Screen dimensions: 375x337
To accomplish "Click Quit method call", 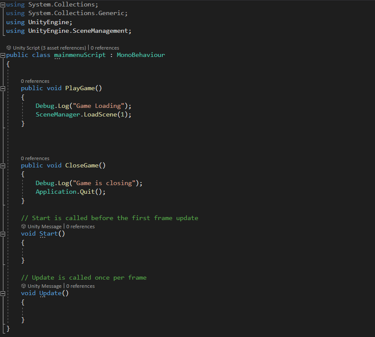I will click(x=87, y=192).
